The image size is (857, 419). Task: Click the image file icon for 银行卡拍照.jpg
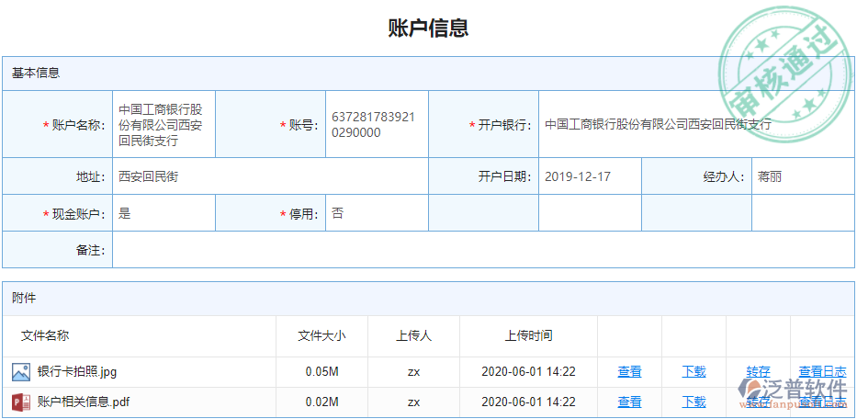coord(21,372)
